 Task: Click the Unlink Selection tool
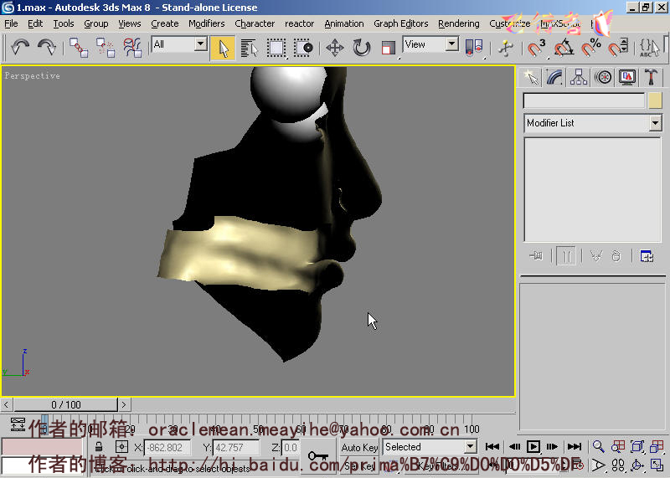point(106,47)
